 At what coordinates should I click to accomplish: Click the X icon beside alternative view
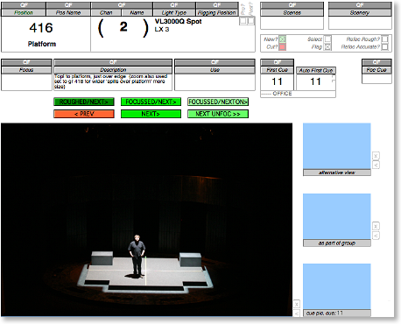tap(376, 156)
